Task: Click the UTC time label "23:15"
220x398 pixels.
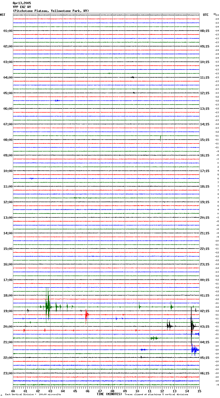Action: click(x=205, y=264)
